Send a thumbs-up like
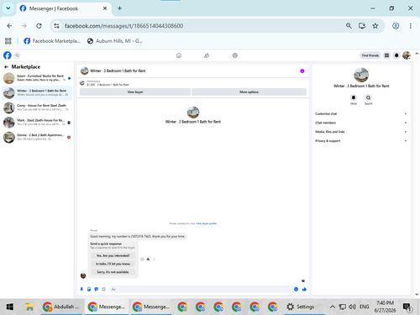420x315 pixels. 304,289
